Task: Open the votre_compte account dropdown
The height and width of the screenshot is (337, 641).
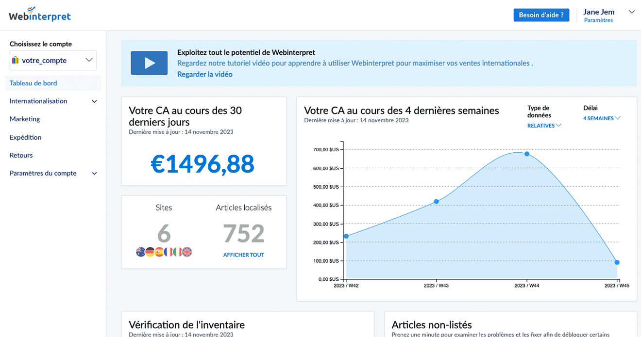Action: 53,61
